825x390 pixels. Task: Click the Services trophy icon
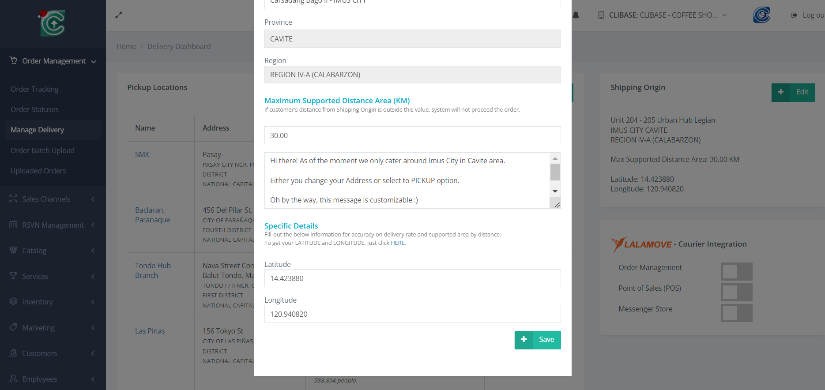click(x=14, y=276)
